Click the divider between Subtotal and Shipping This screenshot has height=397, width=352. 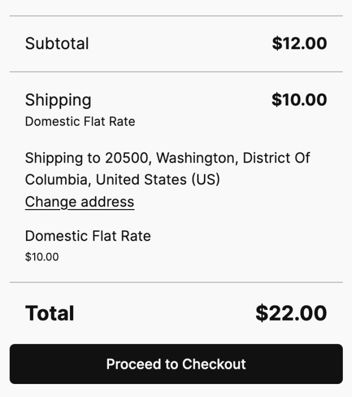176,71
